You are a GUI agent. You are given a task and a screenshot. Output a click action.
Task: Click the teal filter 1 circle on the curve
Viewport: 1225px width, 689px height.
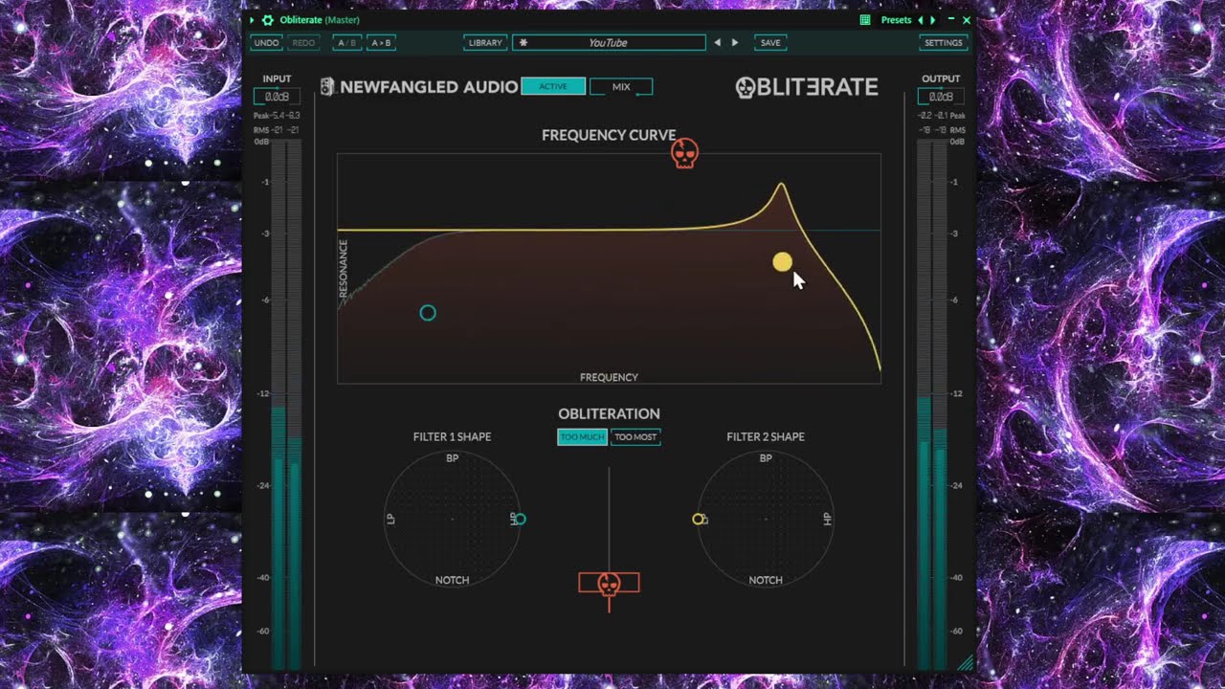pos(428,313)
